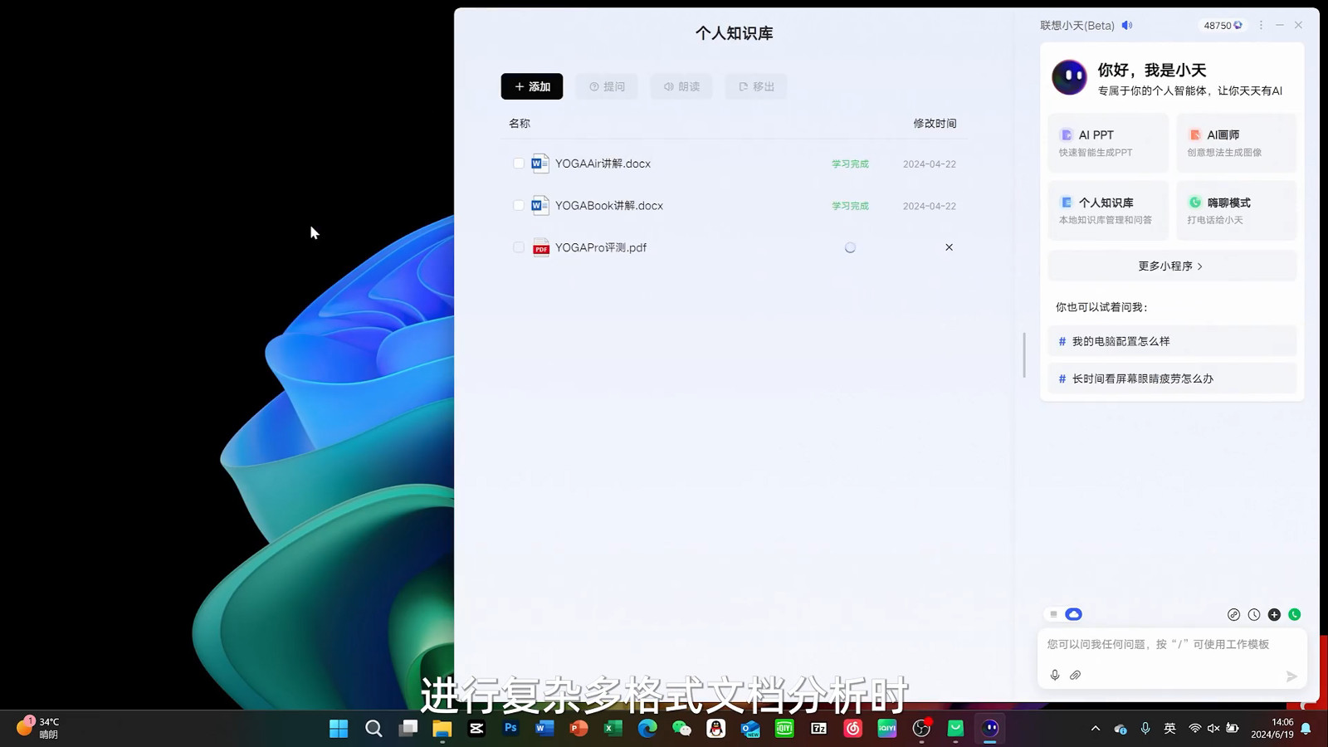Open Microsoft Edge from the taskbar
The height and width of the screenshot is (747, 1328).
pyautogui.click(x=647, y=729)
